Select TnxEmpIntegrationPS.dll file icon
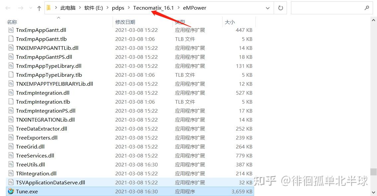 point(11,111)
